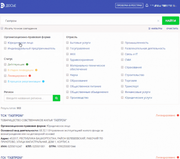This screenshot has width=180, height=159.
Task: Select Госуправление industry checkbox
Action: pyautogui.click(x=67, y=48)
